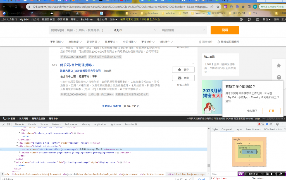Viewport: 286px width, 180px height.
Task: Toggle the DevTools device toolbar icon
Action: pos(8,124)
